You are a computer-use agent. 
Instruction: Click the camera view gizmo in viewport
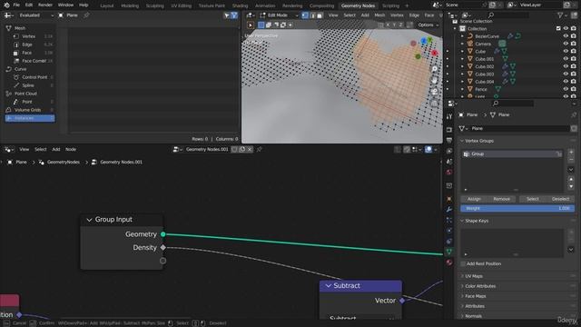434,92
